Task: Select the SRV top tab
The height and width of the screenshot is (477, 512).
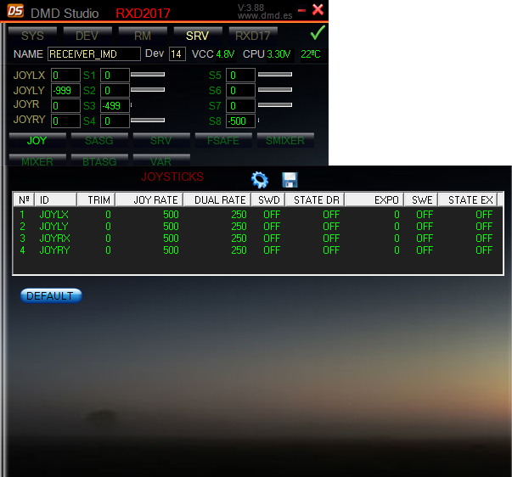Action: click(198, 36)
